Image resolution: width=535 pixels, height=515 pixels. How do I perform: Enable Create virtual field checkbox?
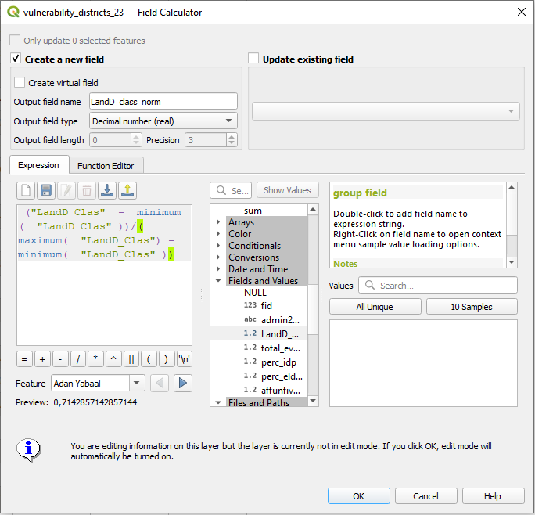tap(20, 82)
